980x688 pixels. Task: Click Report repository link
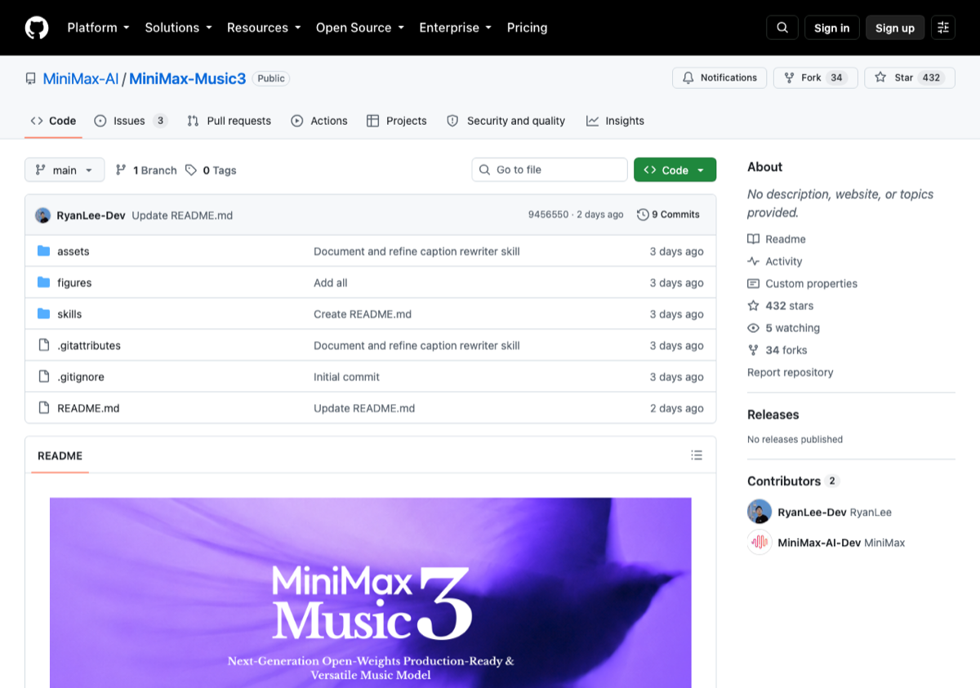pos(791,372)
